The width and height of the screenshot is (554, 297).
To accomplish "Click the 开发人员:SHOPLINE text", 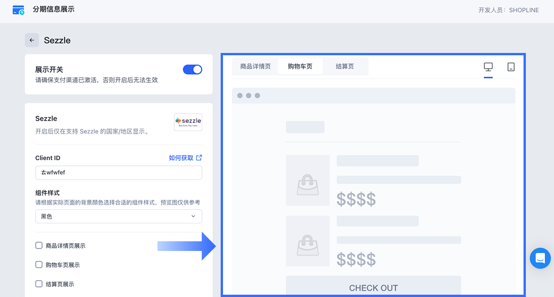I will (x=508, y=10).
